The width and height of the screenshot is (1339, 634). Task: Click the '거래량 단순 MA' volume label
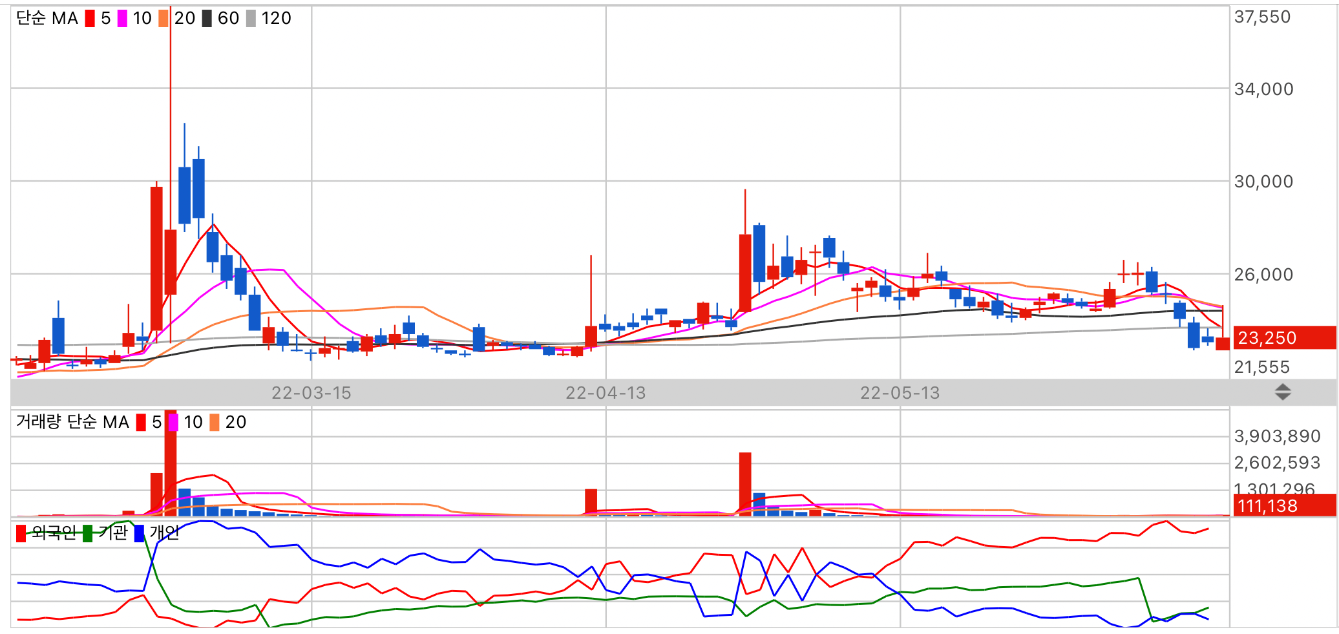coord(72,422)
